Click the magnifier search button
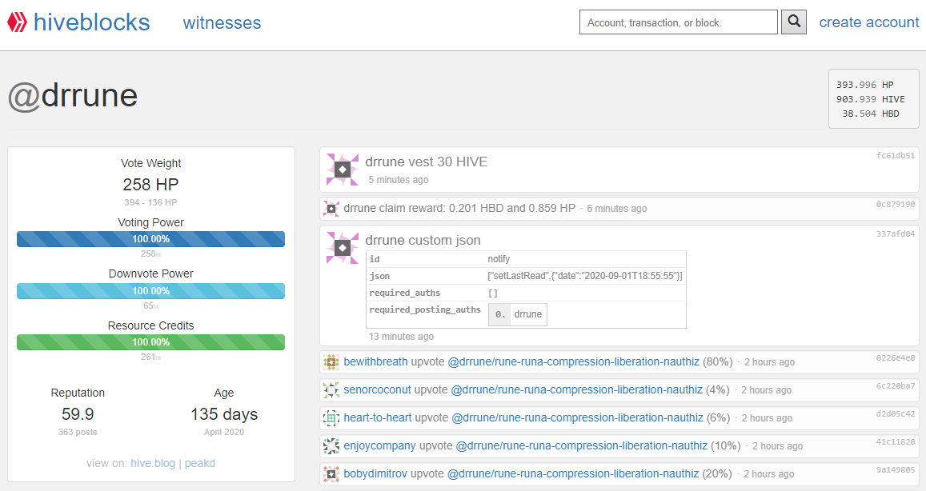Image resolution: width=926 pixels, height=491 pixels. click(794, 22)
